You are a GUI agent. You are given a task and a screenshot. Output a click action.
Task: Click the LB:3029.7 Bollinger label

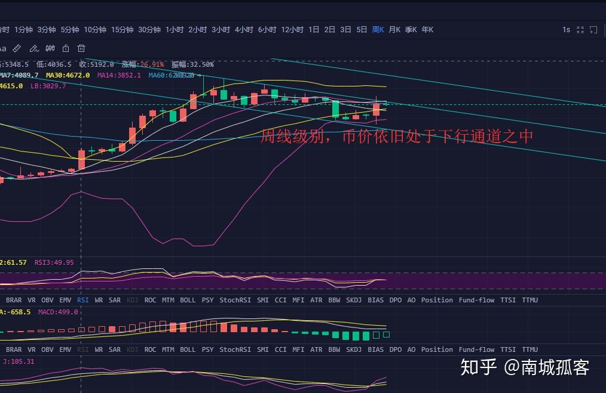48,86
